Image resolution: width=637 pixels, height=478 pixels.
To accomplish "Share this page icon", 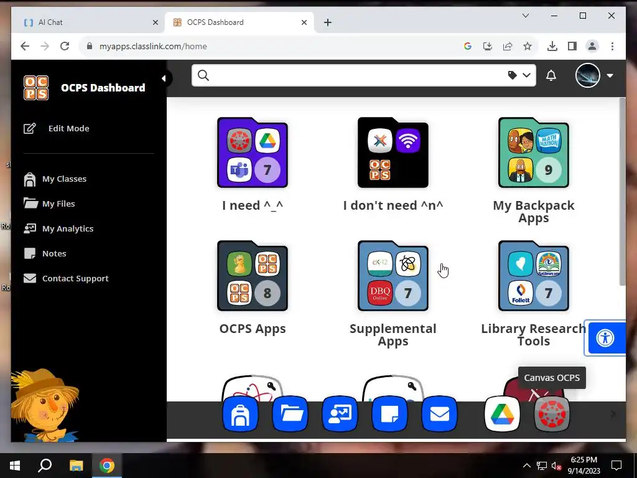I will 508,46.
